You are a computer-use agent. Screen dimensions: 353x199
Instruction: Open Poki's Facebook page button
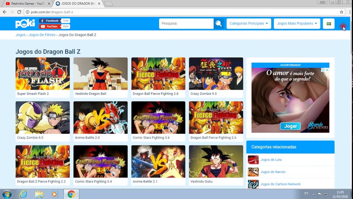pyautogui.click(x=54, y=21)
